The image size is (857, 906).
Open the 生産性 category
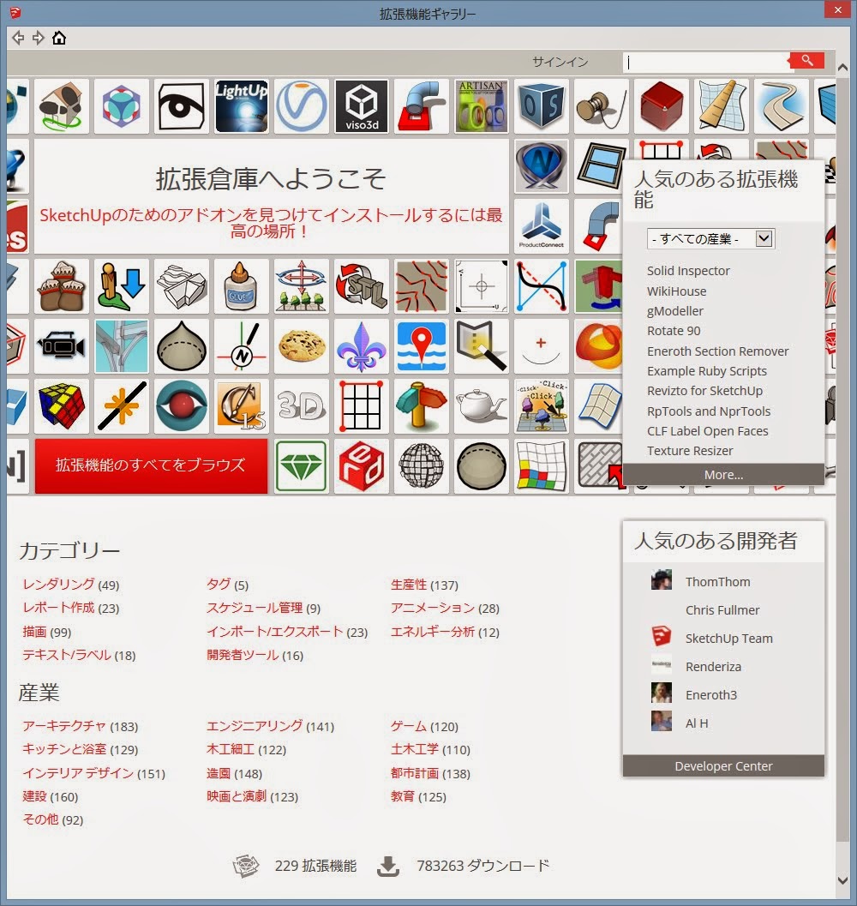click(409, 585)
